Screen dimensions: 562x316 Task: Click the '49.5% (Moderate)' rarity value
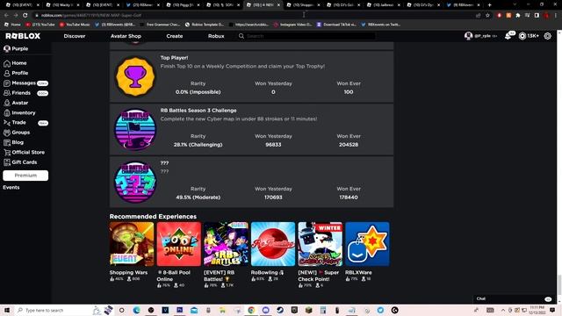(x=198, y=197)
